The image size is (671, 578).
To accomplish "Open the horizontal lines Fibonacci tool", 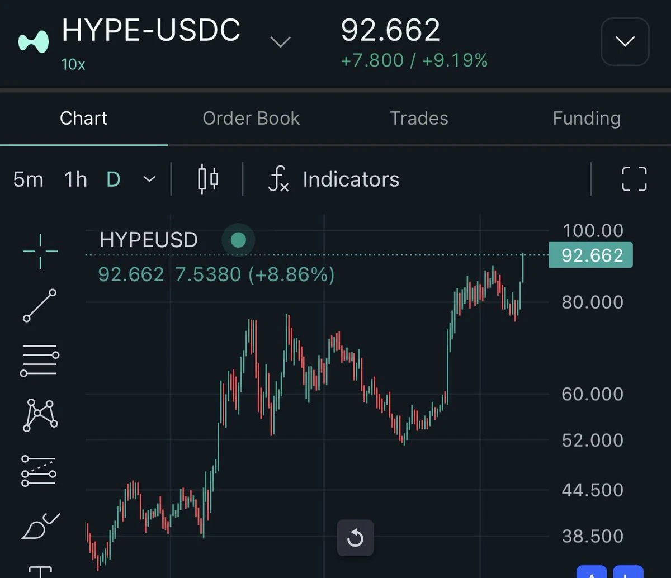I will point(40,361).
